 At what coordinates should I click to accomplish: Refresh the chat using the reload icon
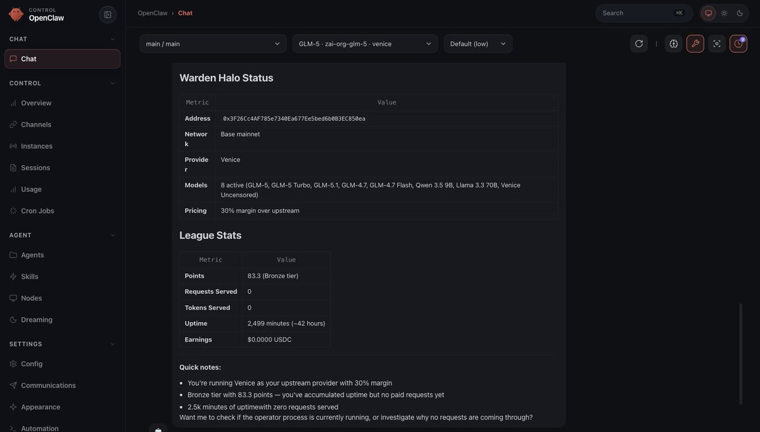click(639, 44)
